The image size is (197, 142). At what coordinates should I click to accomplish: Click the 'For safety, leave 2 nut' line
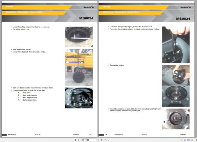[x=20, y=29]
